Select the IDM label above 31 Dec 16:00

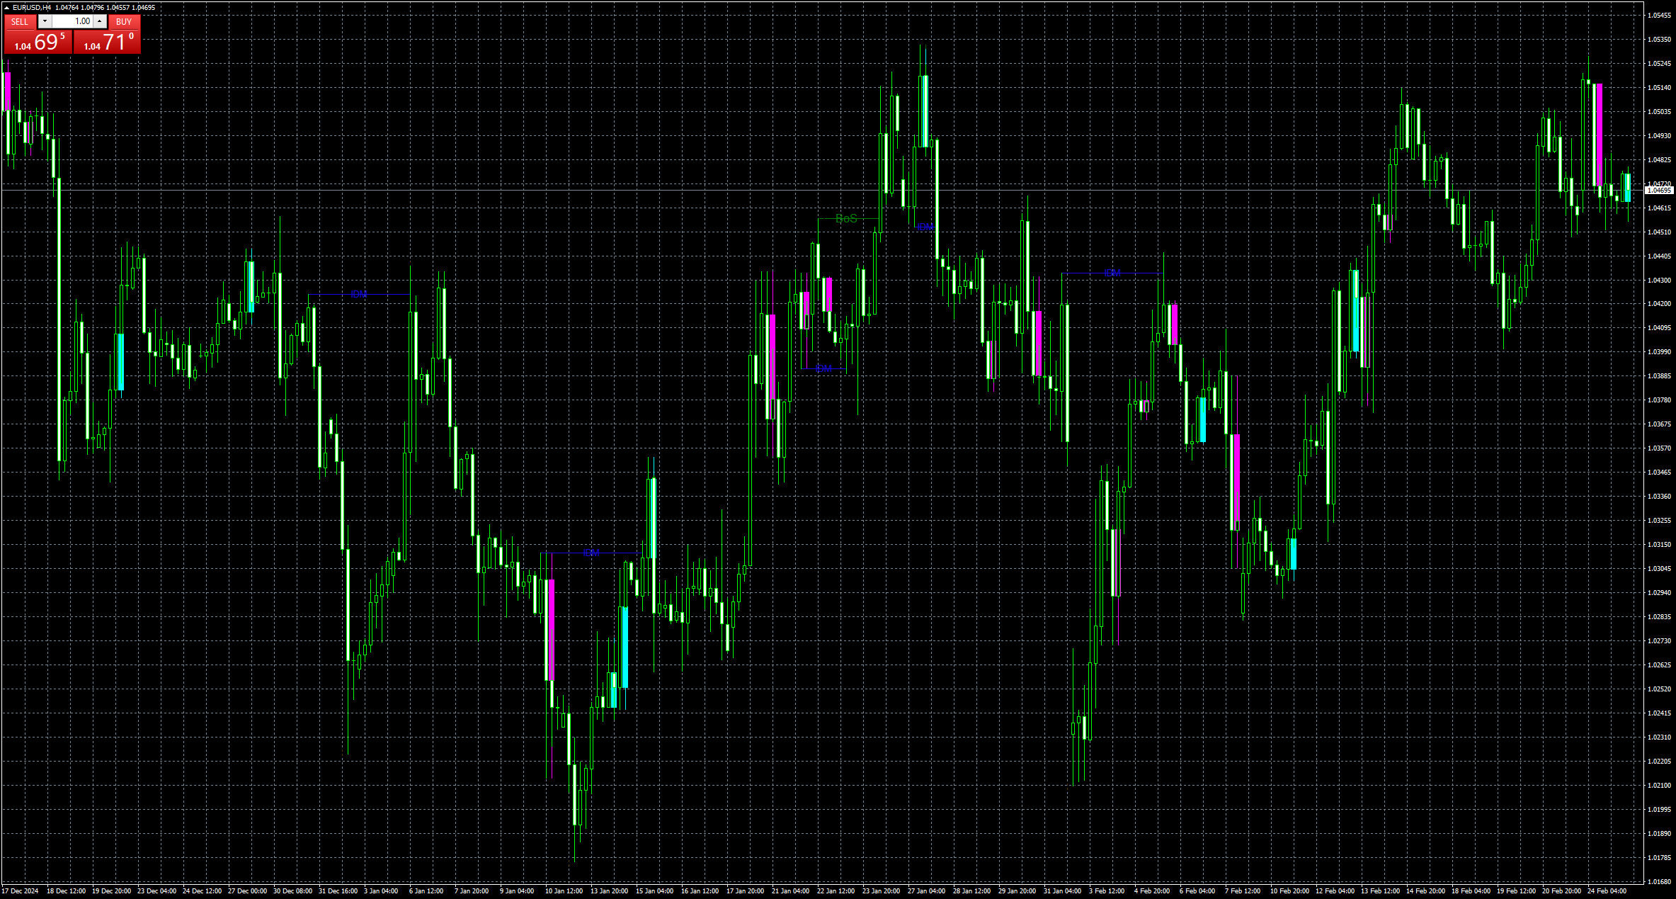click(359, 294)
